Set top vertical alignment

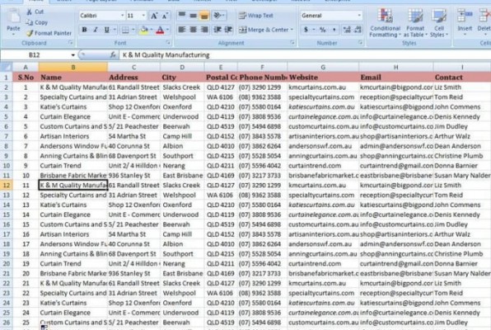[x=182, y=15]
